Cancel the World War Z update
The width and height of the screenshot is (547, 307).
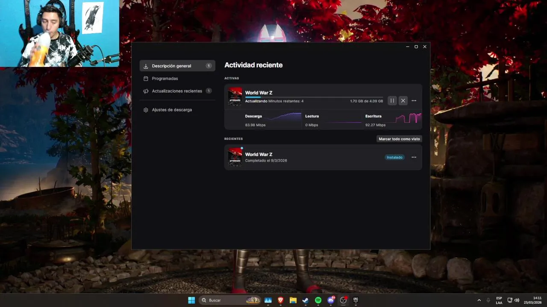click(403, 101)
